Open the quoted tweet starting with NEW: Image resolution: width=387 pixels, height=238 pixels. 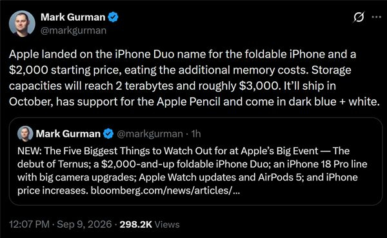[195, 161]
